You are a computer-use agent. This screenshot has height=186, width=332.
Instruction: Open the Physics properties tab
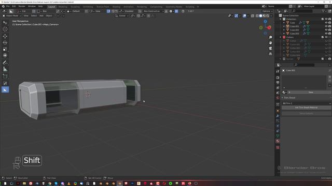[278, 126]
